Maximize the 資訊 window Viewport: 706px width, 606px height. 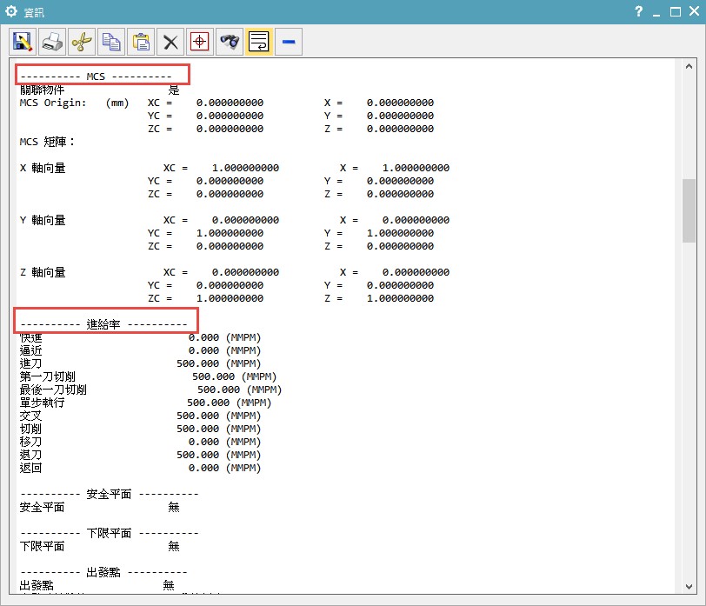[x=676, y=11]
